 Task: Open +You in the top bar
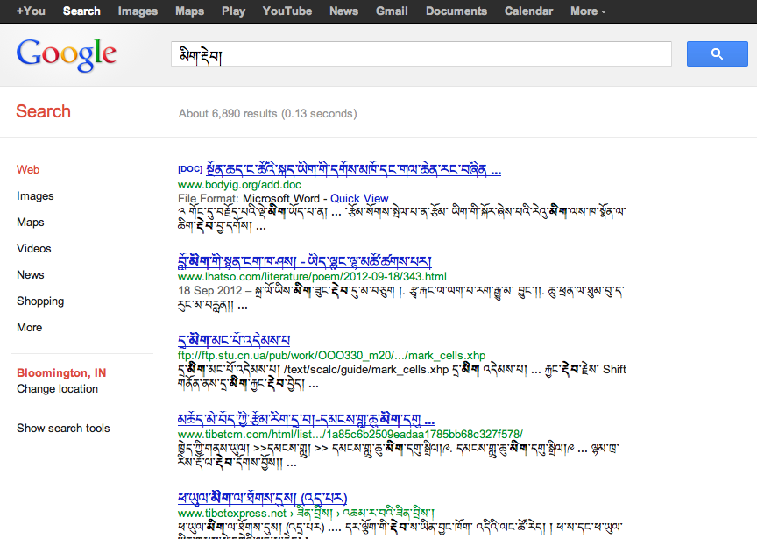31,11
